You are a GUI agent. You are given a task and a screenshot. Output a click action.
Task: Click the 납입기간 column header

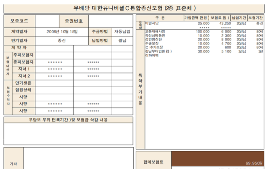(239, 18)
